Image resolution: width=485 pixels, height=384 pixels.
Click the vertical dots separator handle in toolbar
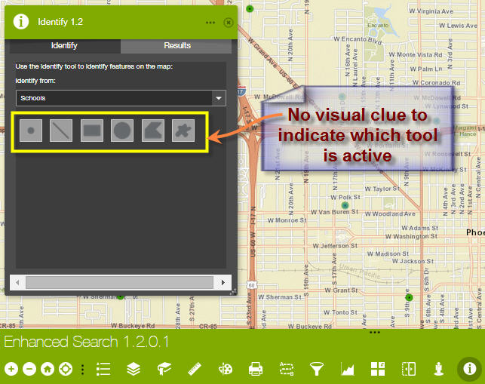[82, 370]
